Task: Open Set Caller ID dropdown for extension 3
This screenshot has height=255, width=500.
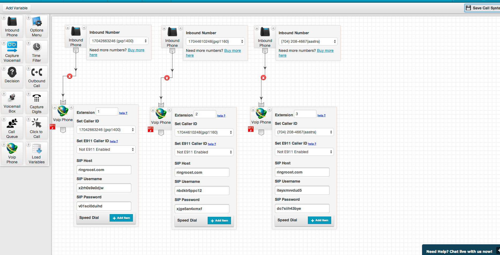Action: 304,132
